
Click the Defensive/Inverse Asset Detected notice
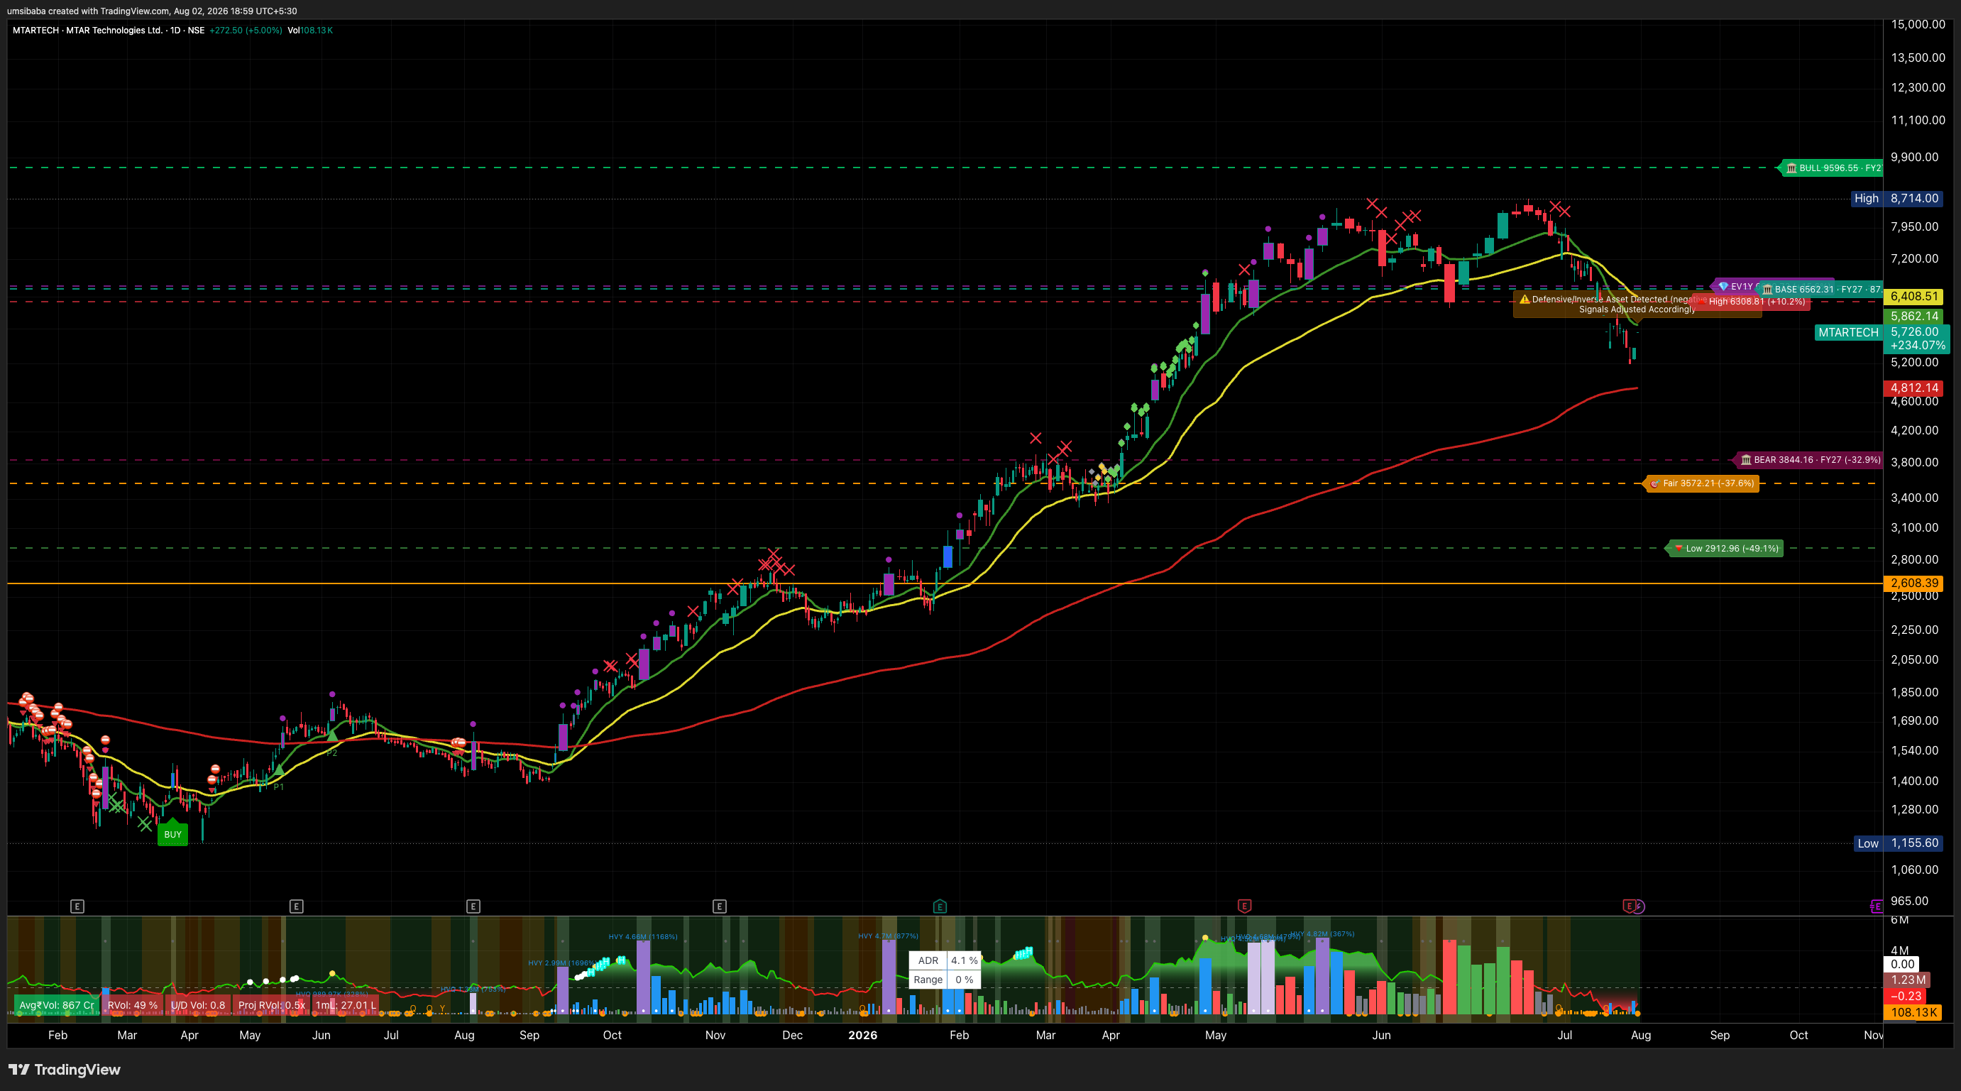click(x=1637, y=305)
